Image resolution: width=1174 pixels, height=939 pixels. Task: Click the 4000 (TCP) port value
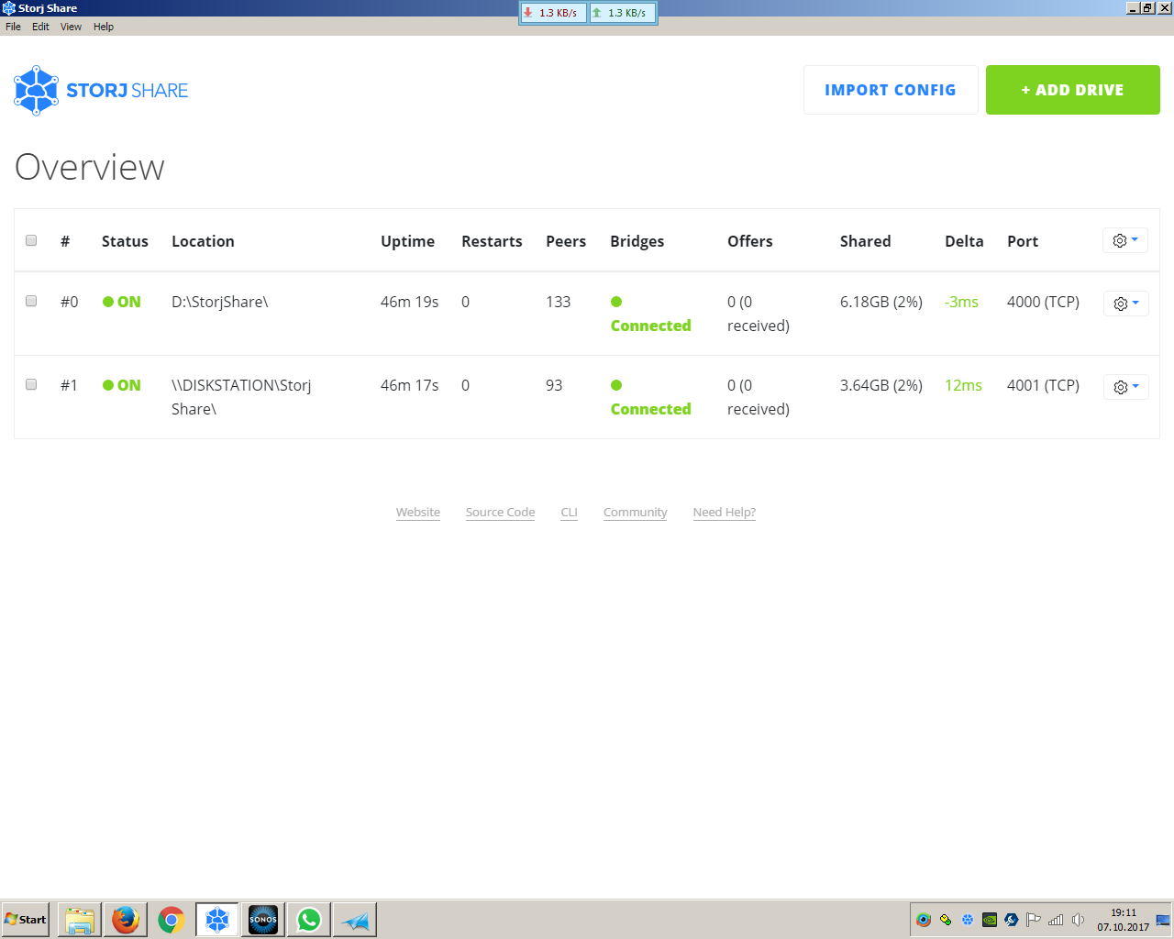point(1043,302)
